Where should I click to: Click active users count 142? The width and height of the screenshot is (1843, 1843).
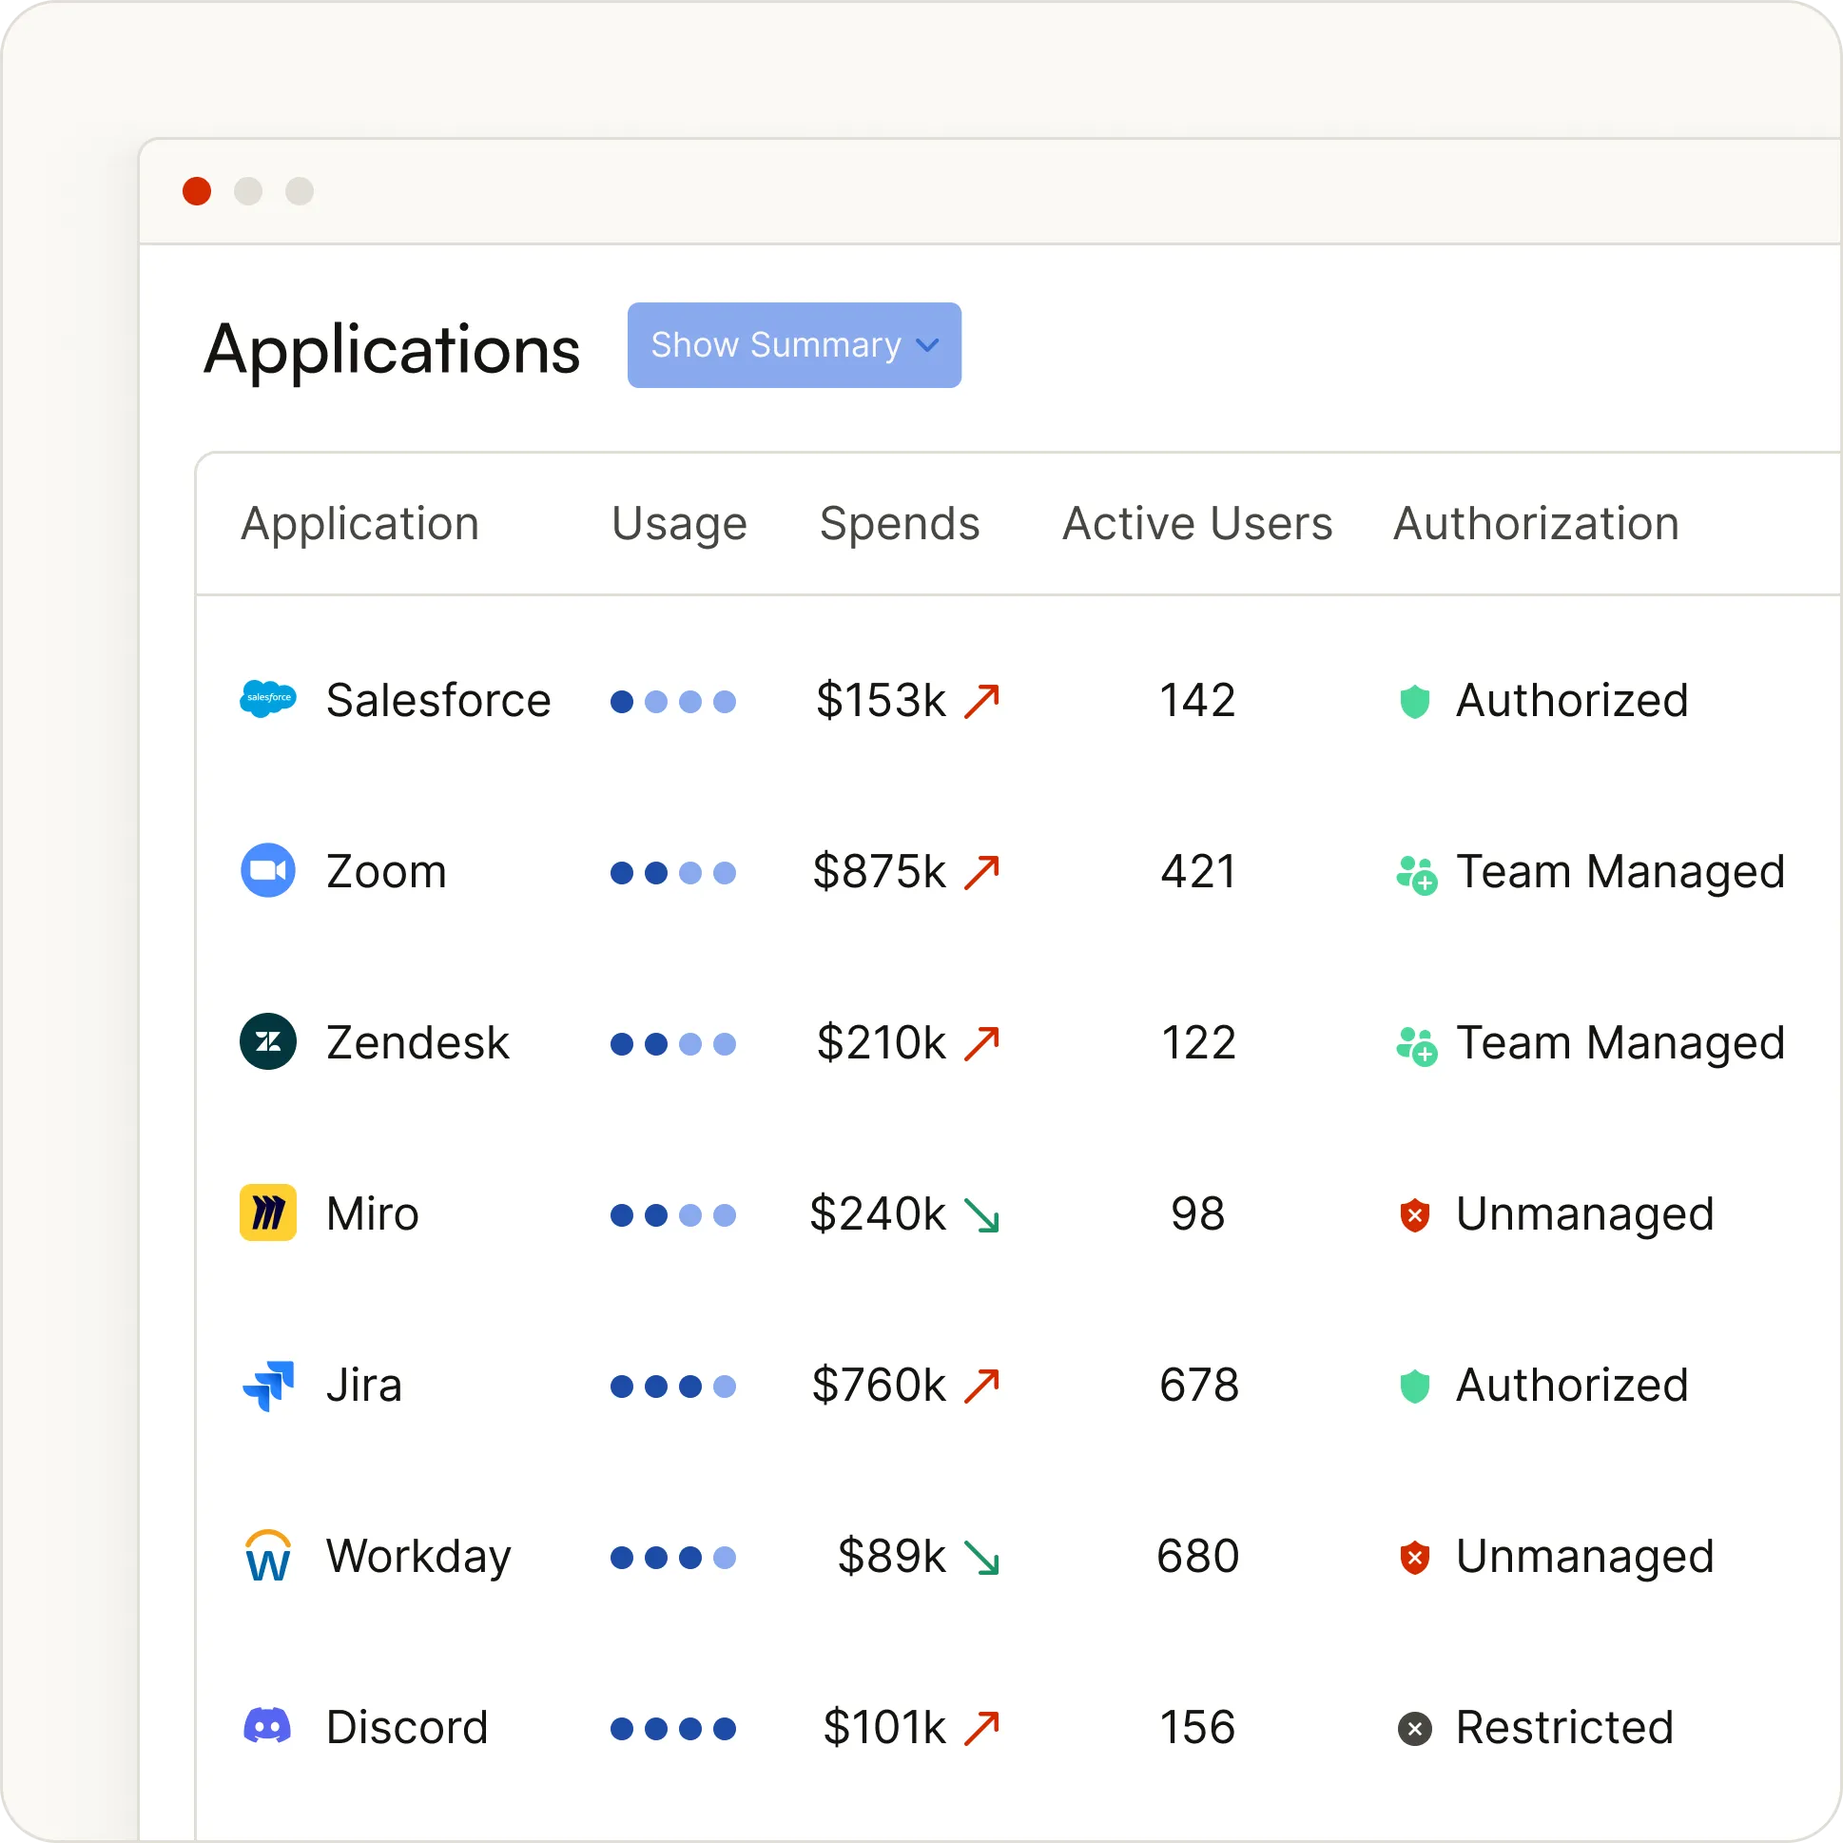[1197, 700]
